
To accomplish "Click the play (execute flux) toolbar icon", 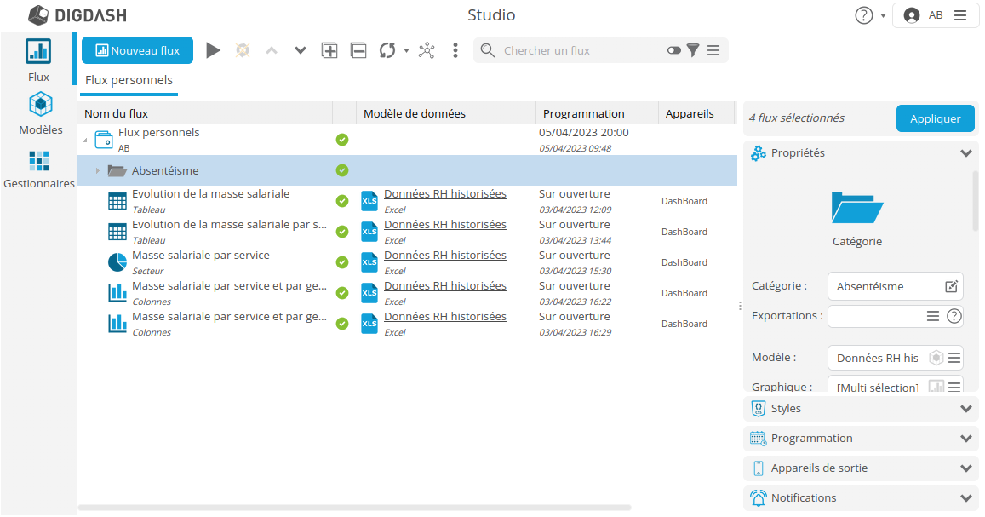I will 213,50.
